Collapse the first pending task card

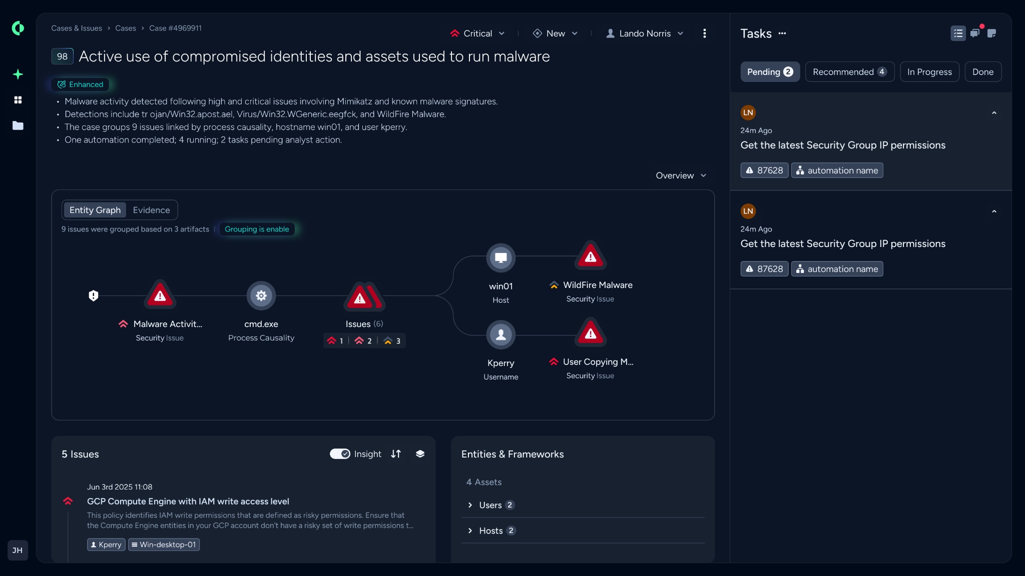click(994, 113)
